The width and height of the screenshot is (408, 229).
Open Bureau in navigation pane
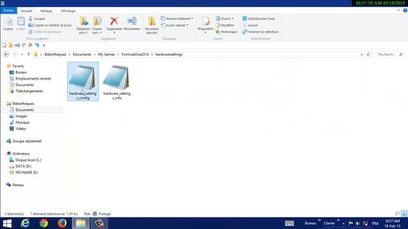(18, 72)
